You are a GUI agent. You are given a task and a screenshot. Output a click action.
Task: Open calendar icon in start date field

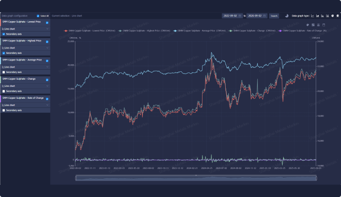pos(240,16)
